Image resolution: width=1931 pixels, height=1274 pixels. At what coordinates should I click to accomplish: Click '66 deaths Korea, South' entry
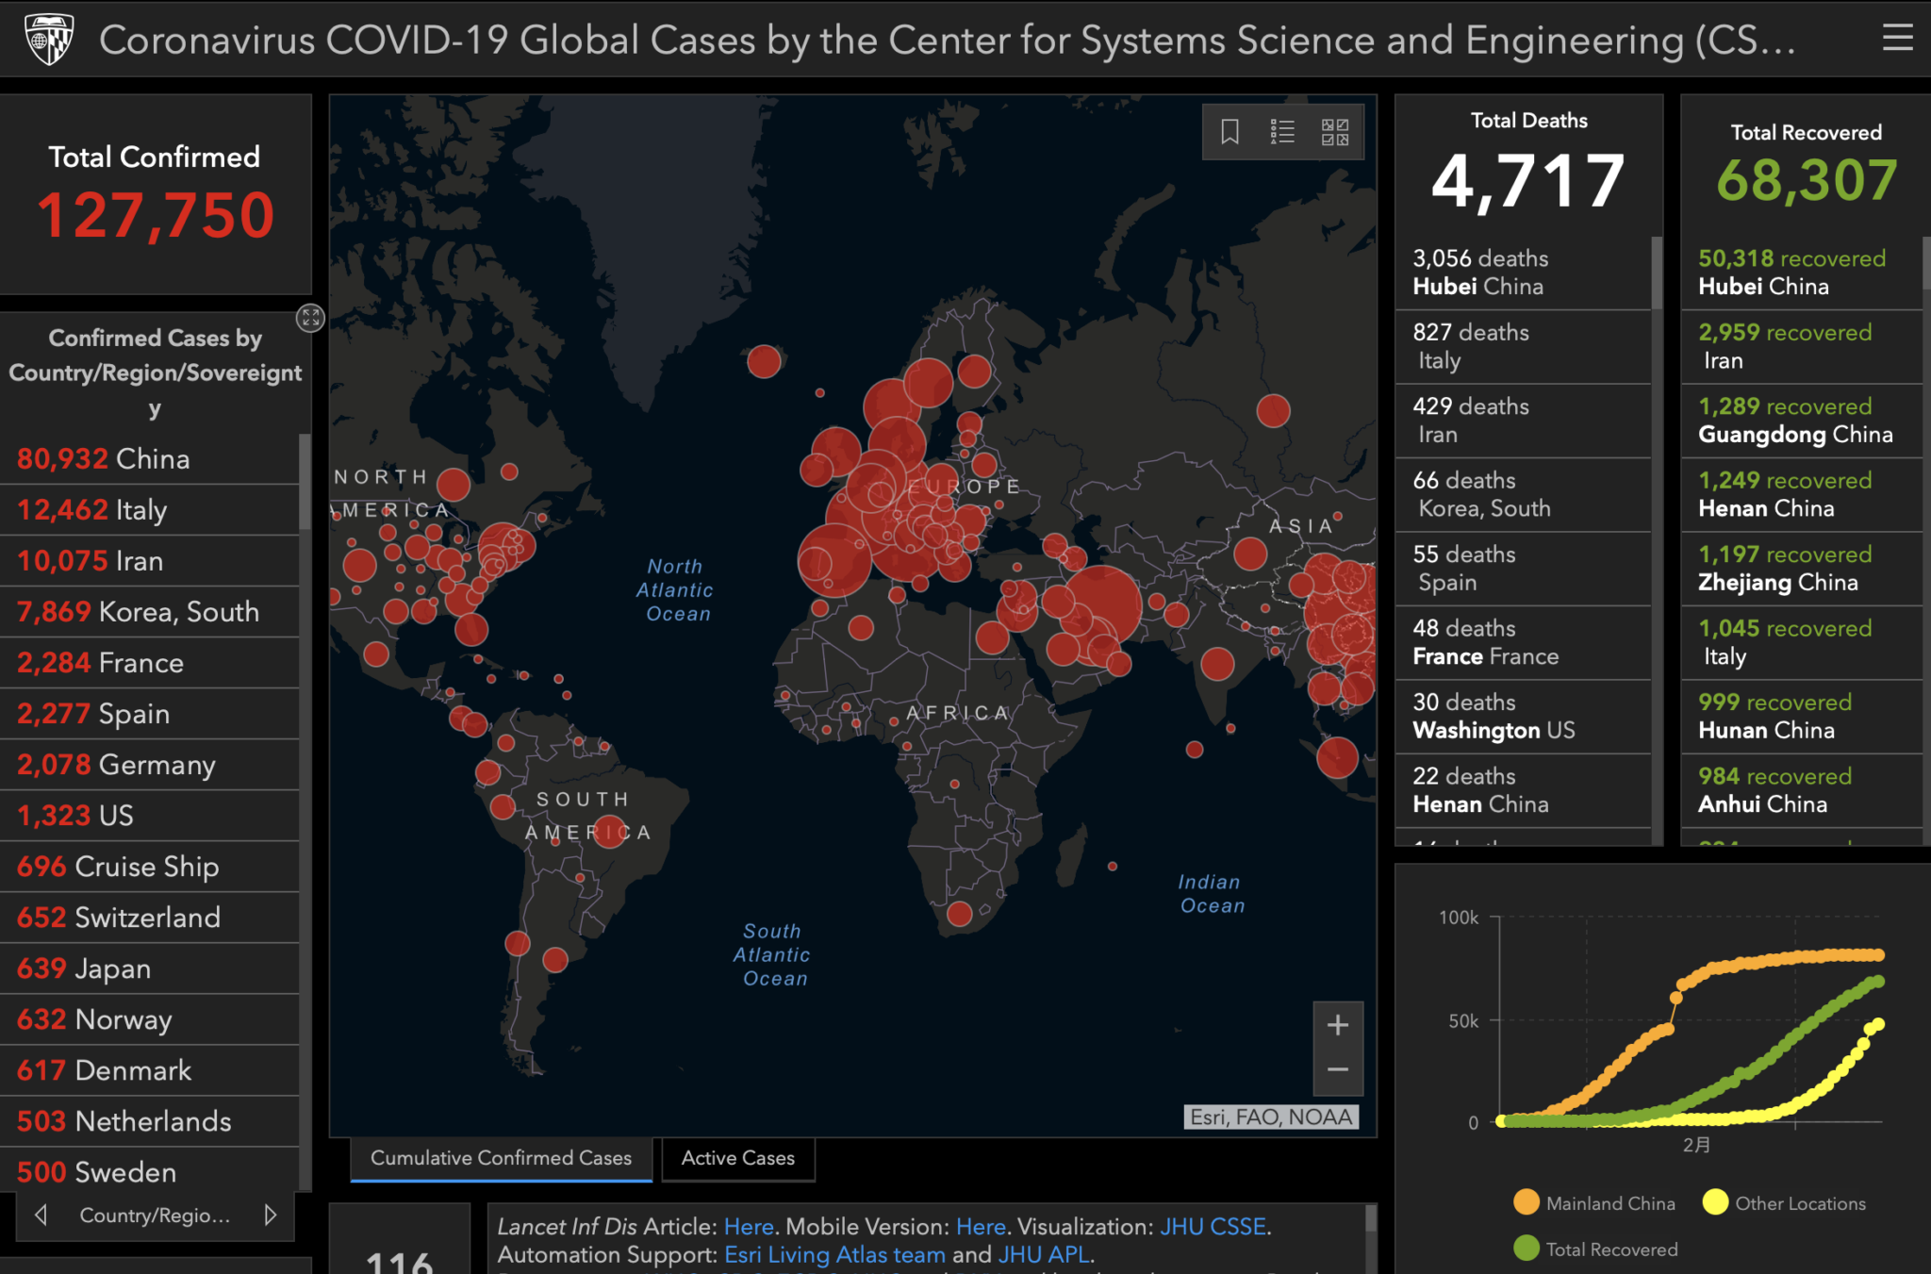[x=1523, y=494]
